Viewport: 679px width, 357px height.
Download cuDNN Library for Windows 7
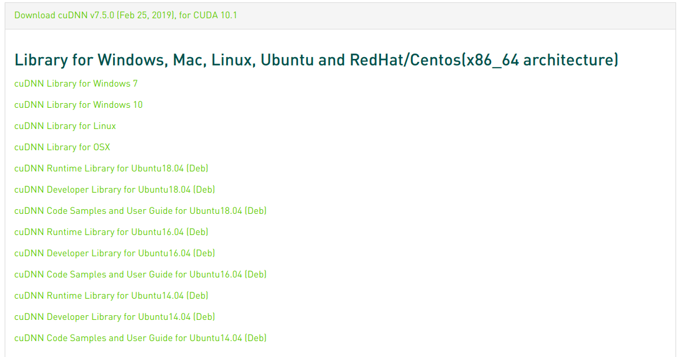coord(76,84)
